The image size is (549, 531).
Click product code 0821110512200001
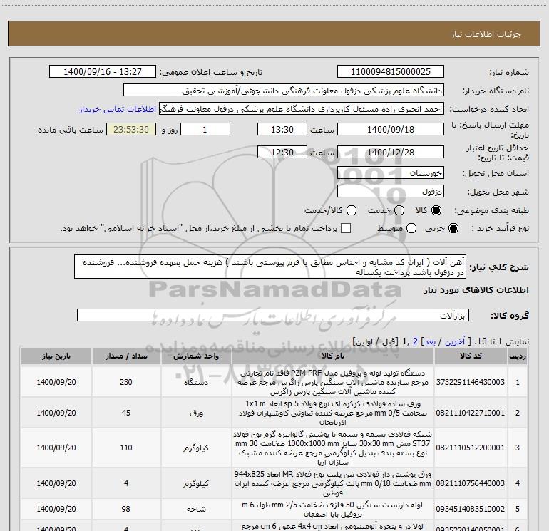[x=471, y=448]
